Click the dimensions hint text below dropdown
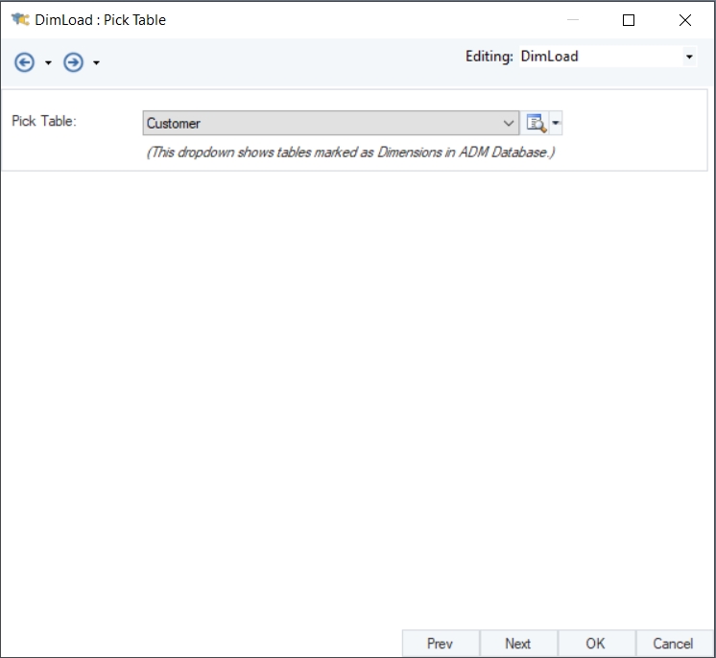Screen dimensions: 716x658 click(x=350, y=152)
